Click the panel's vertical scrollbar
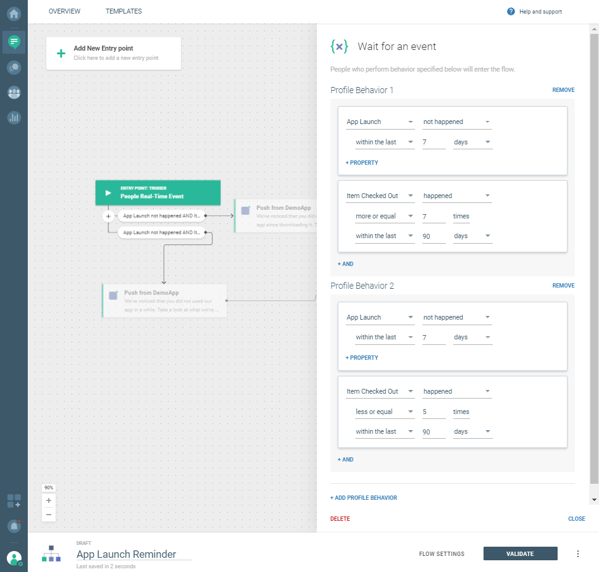The height and width of the screenshot is (572, 599). pos(594,247)
